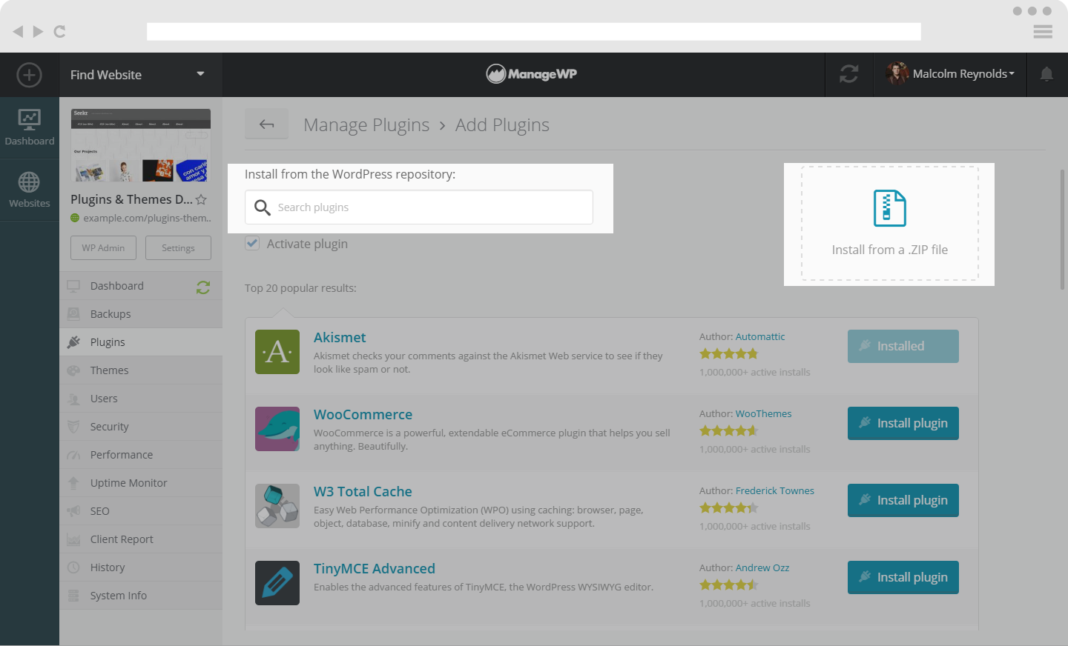Open the Andrew Ozz author link
The width and height of the screenshot is (1068, 646).
click(x=762, y=567)
